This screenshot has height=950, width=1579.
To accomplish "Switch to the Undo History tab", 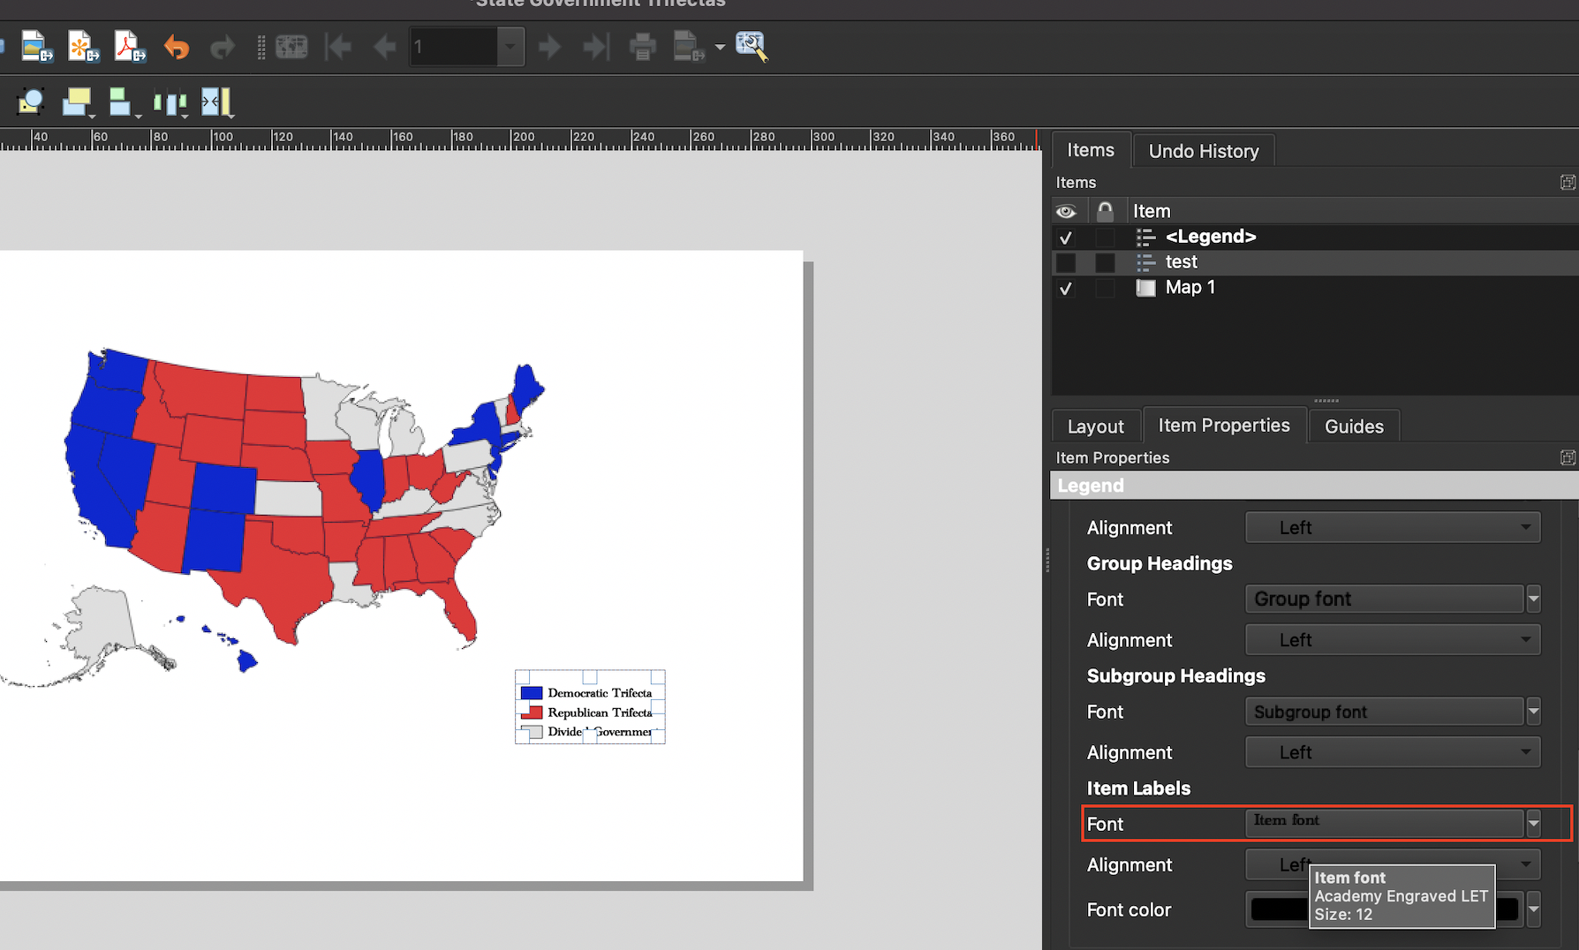I will click(1203, 151).
